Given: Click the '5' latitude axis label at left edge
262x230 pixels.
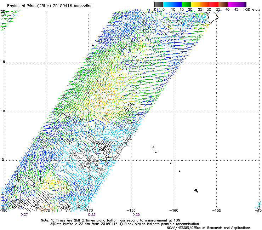Looking at the screenshot, I should (3, 160).
